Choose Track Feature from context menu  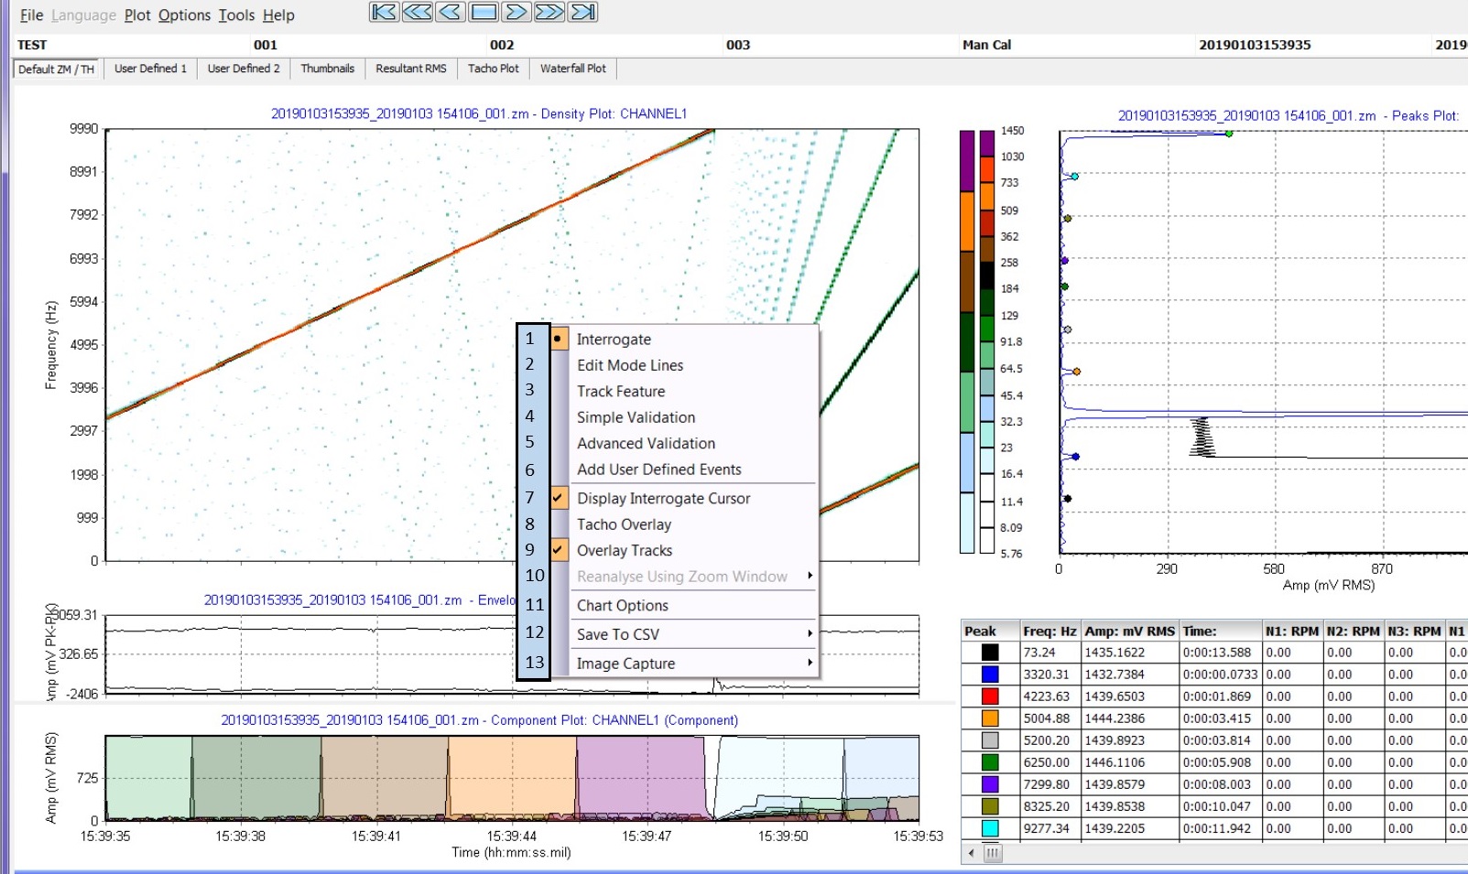click(621, 392)
